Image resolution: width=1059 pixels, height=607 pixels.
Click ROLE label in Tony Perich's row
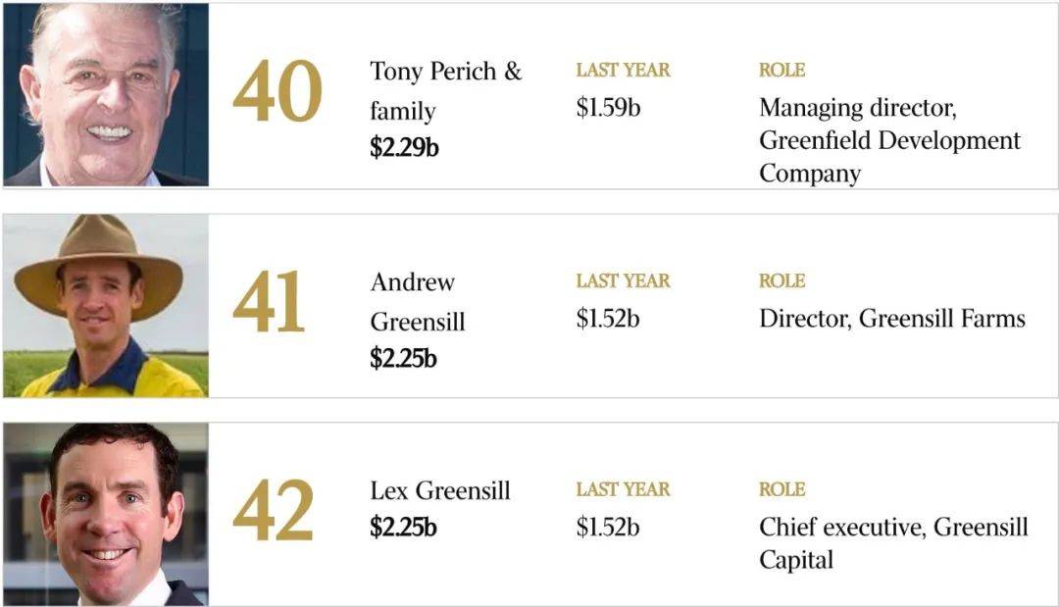coord(782,71)
